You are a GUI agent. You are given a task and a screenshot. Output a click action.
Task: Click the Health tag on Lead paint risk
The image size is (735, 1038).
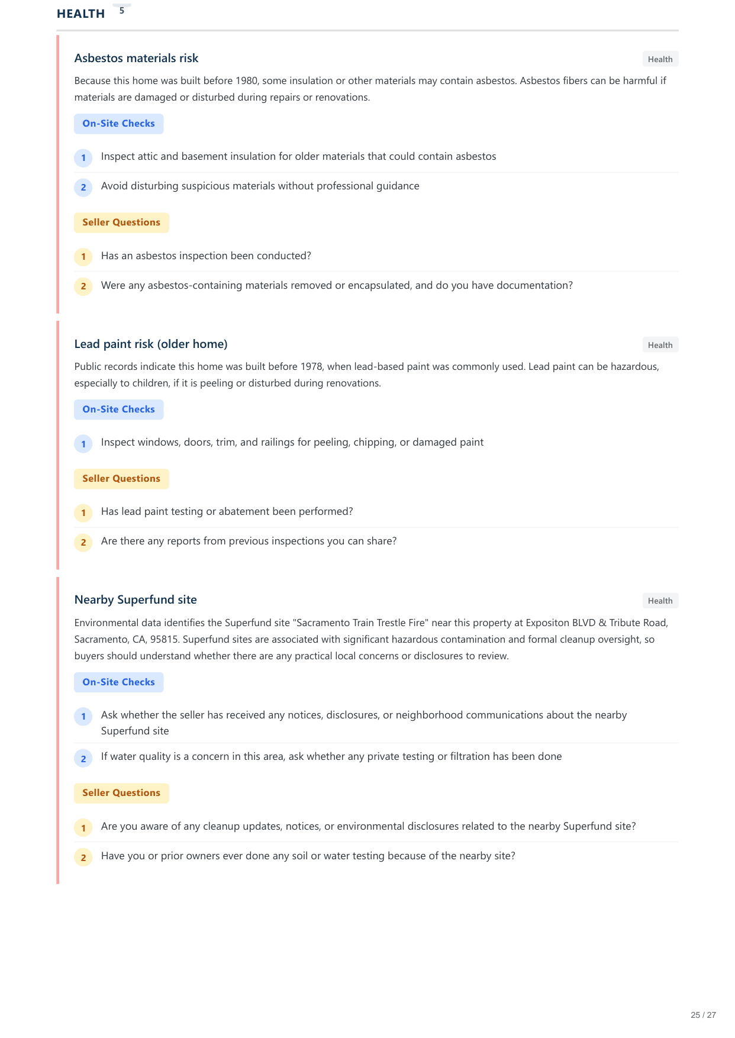pyautogui.click(x=660, y=345)
